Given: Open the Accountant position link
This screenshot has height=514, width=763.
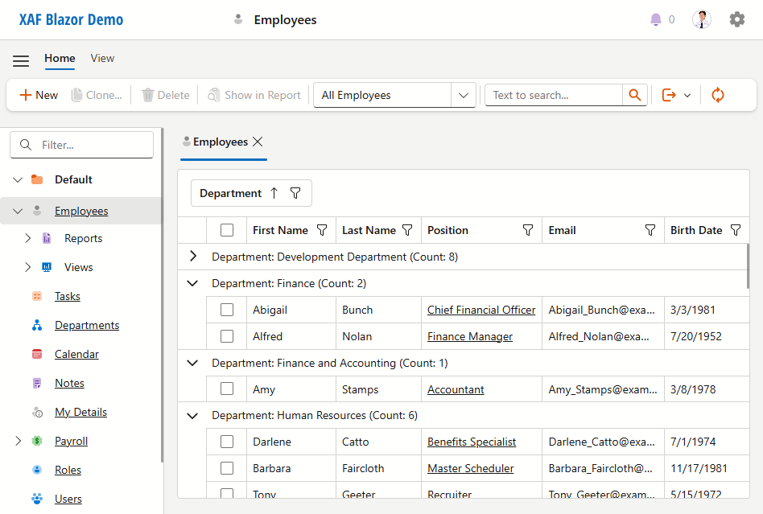Looking at the screenshot, I should click(456, 389).
